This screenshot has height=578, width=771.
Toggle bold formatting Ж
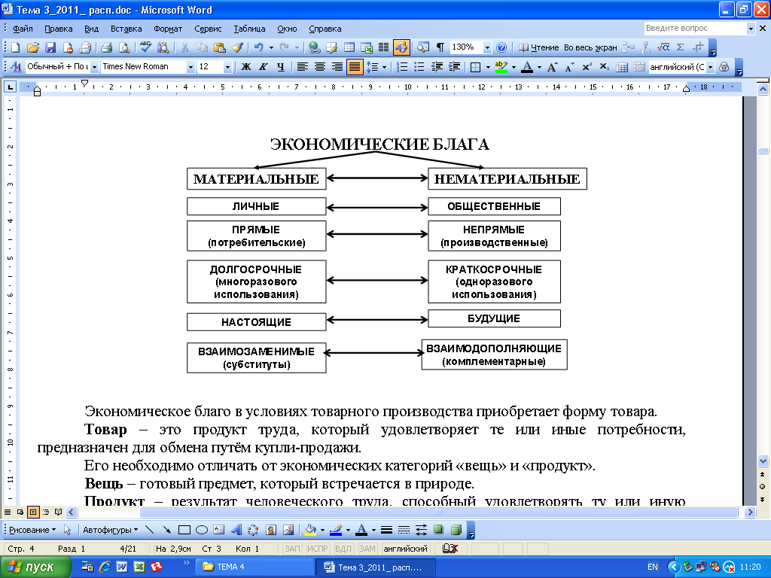(x=246, y=67)
